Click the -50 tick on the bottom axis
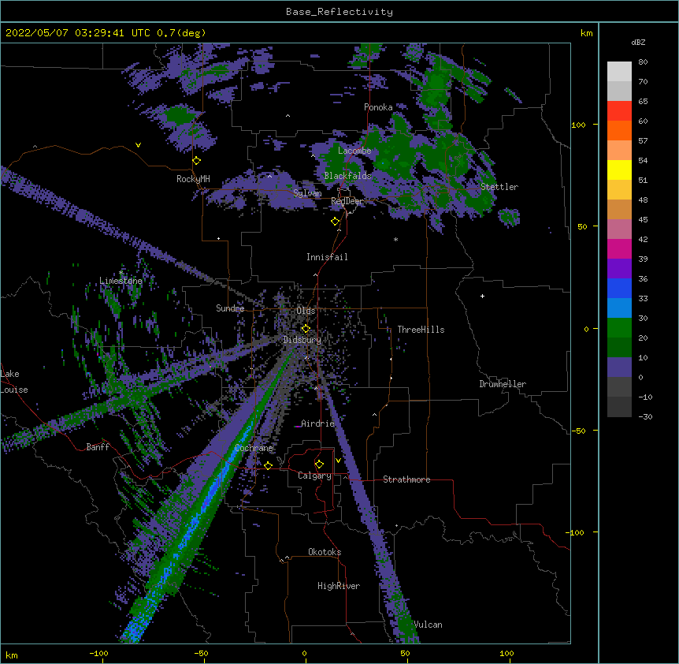Viewport: 679px width, 664px height. (201, 653)
